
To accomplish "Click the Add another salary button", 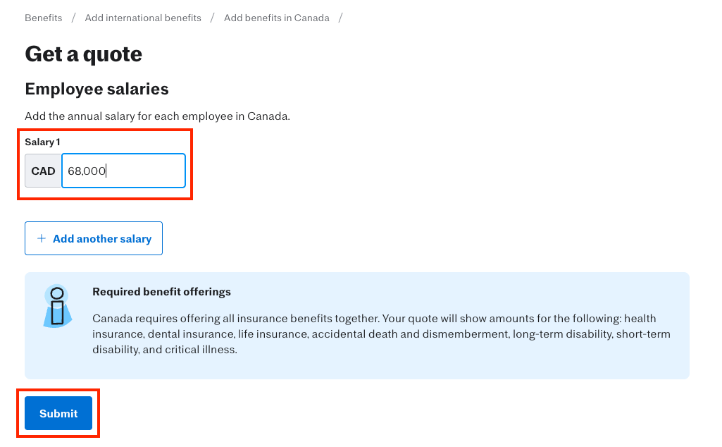I will pos(94,238).
